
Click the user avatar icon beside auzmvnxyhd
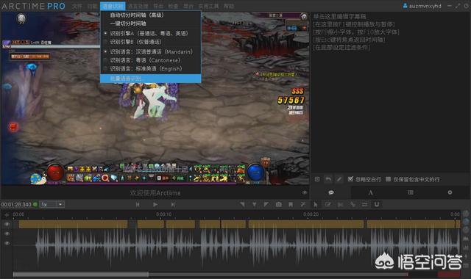(405, 6)
